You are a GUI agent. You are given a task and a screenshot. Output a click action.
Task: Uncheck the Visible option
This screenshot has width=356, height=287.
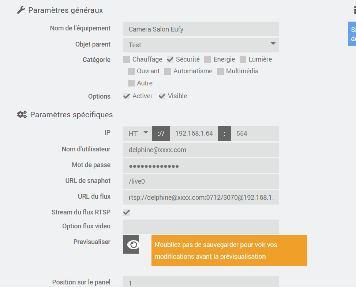pos(162,96)
